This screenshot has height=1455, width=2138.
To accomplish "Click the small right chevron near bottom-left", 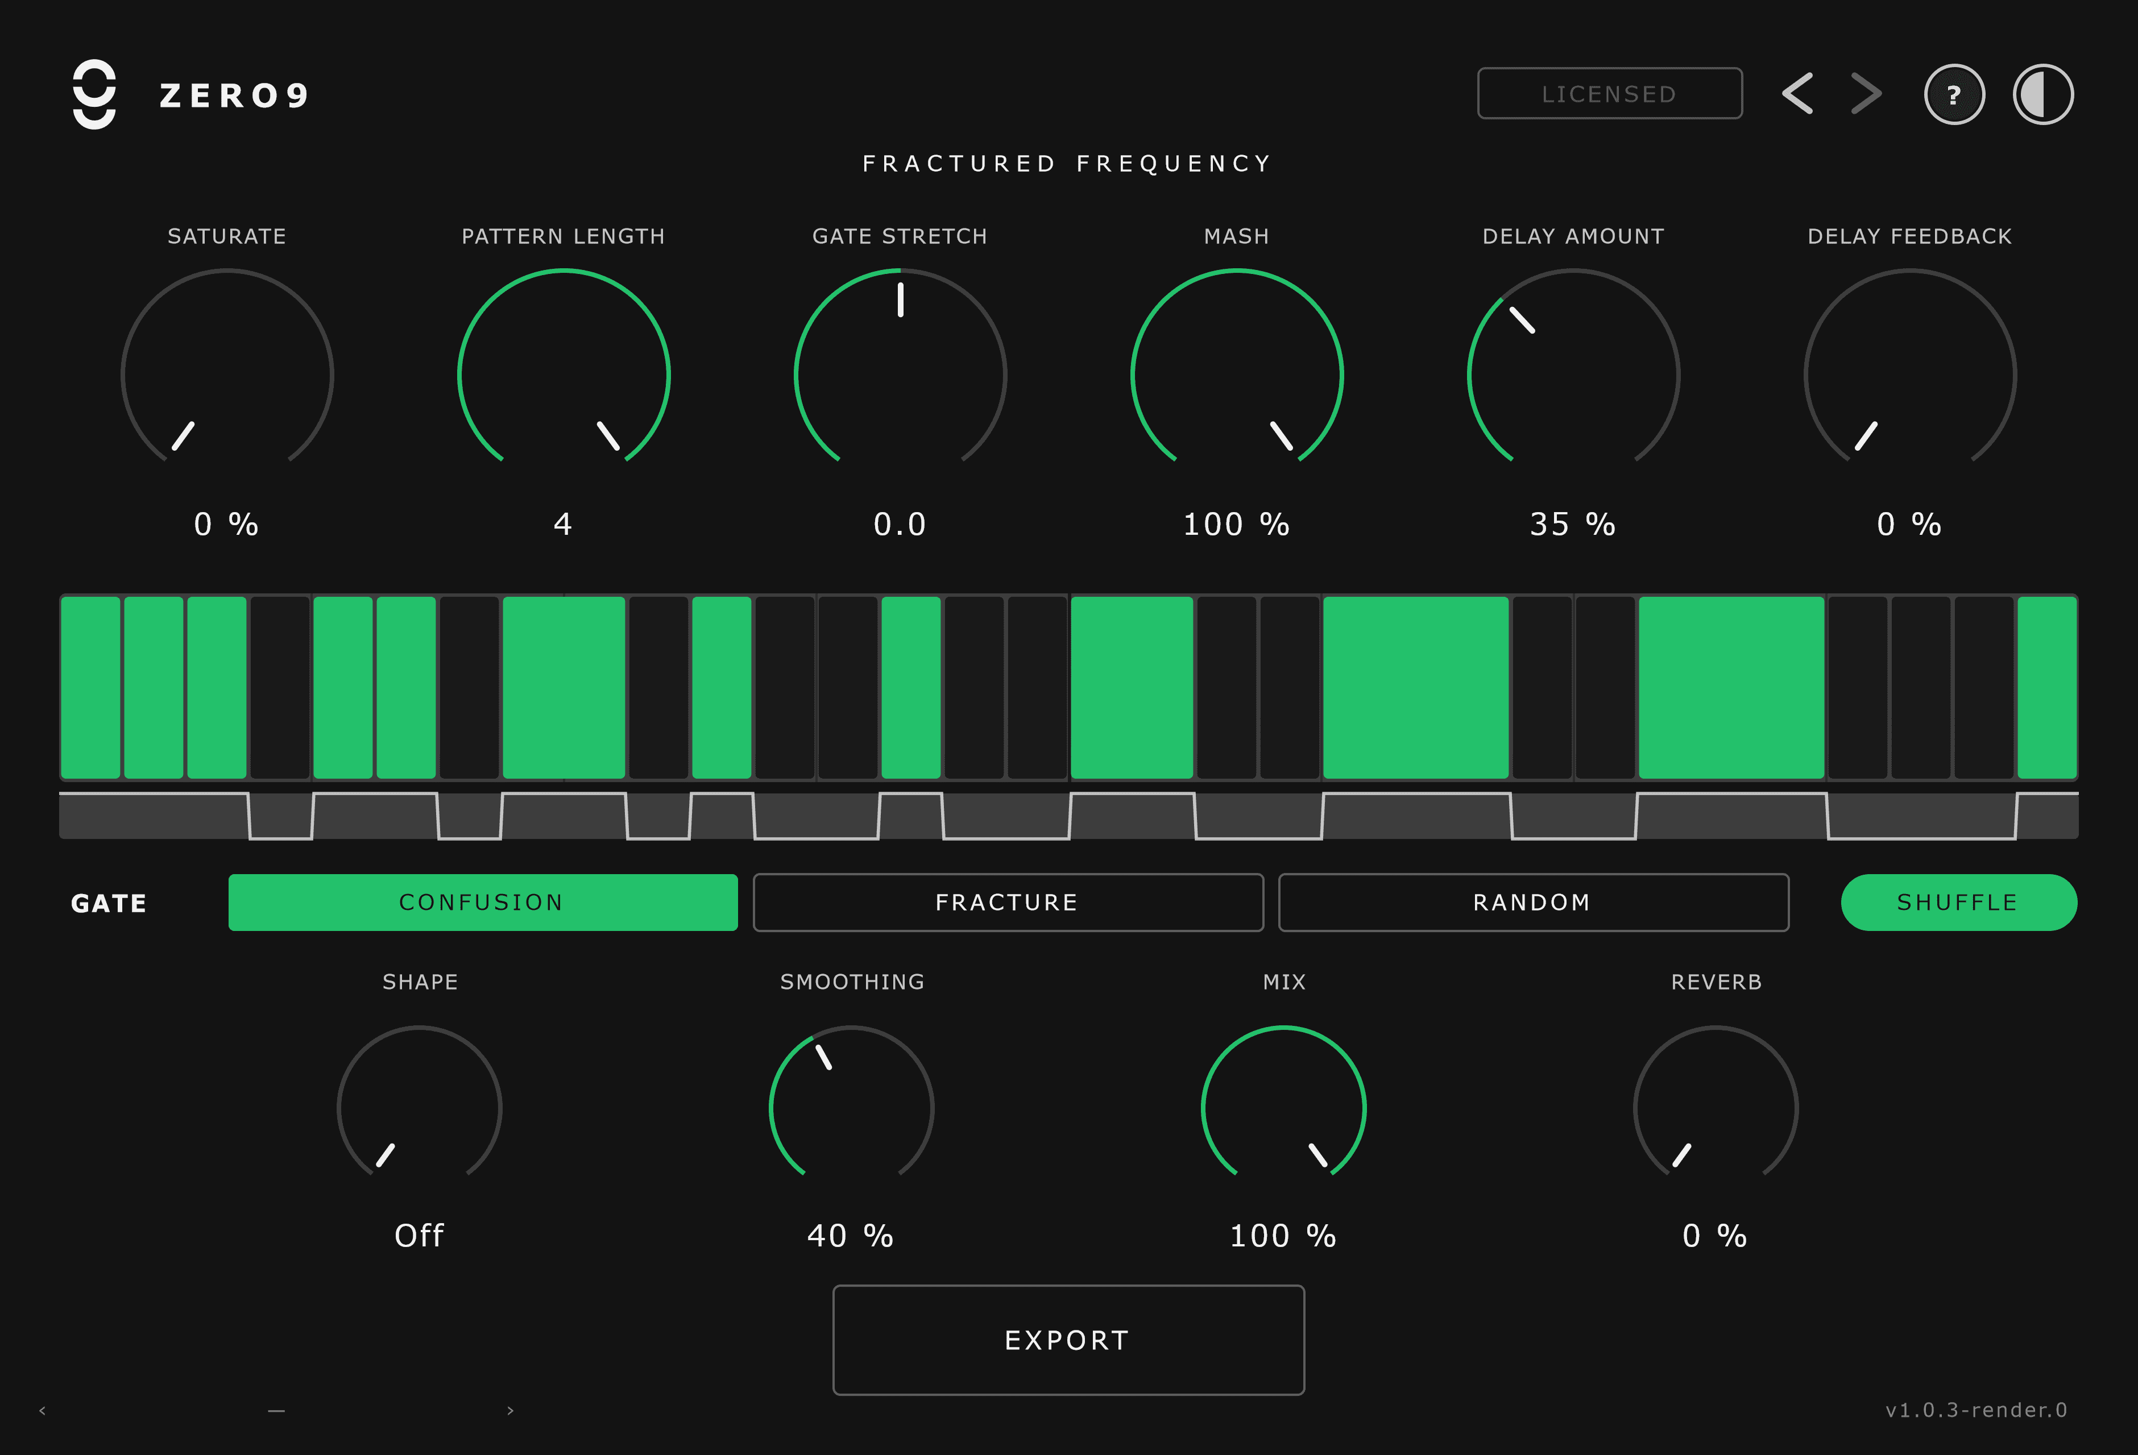I will point(511,1410).
